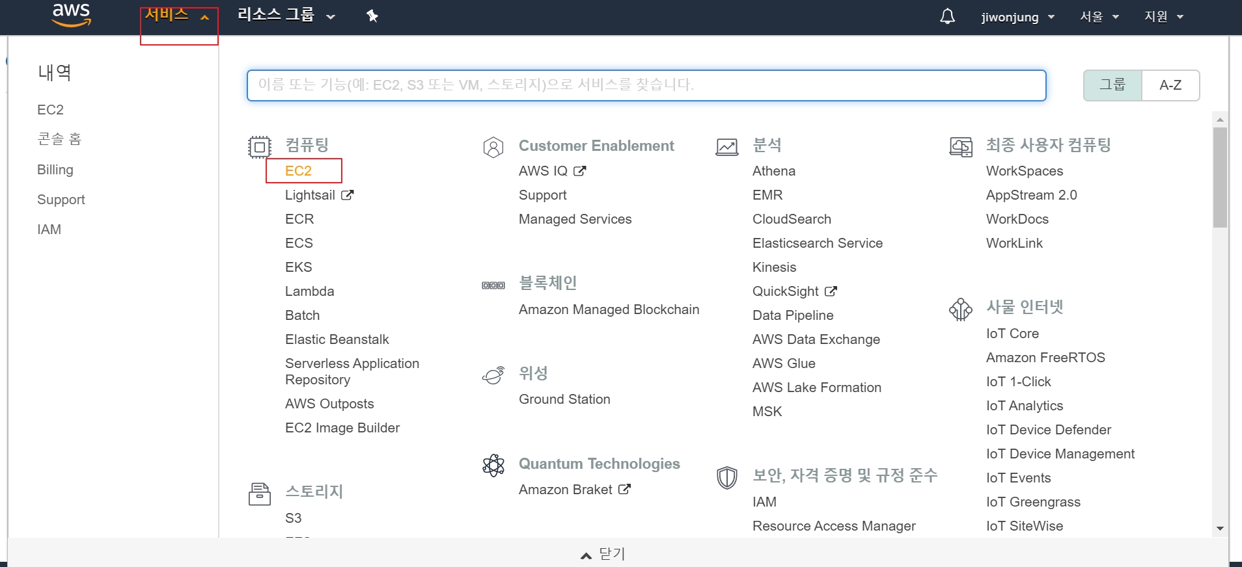Open Kinesis service
The width and height of the screenshot is (1242, 567).
[774, 267]
